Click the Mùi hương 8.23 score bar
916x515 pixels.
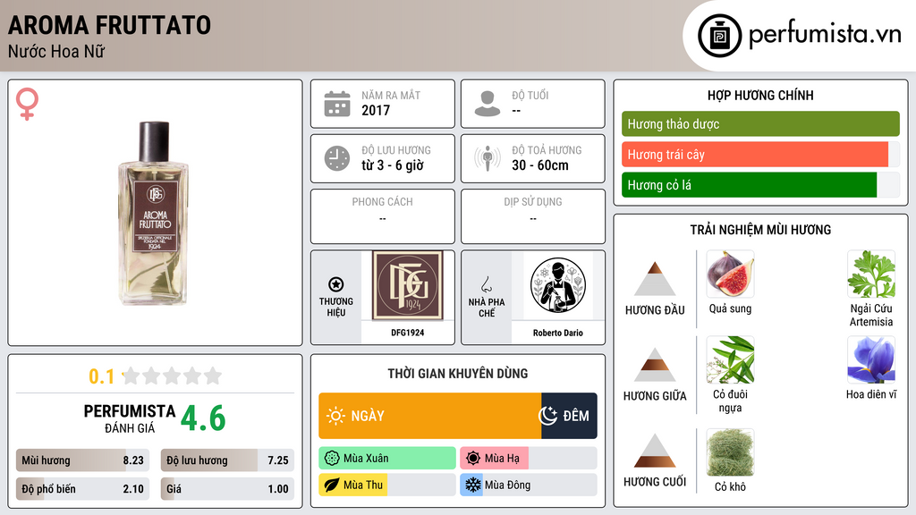[x=82, y=460]
